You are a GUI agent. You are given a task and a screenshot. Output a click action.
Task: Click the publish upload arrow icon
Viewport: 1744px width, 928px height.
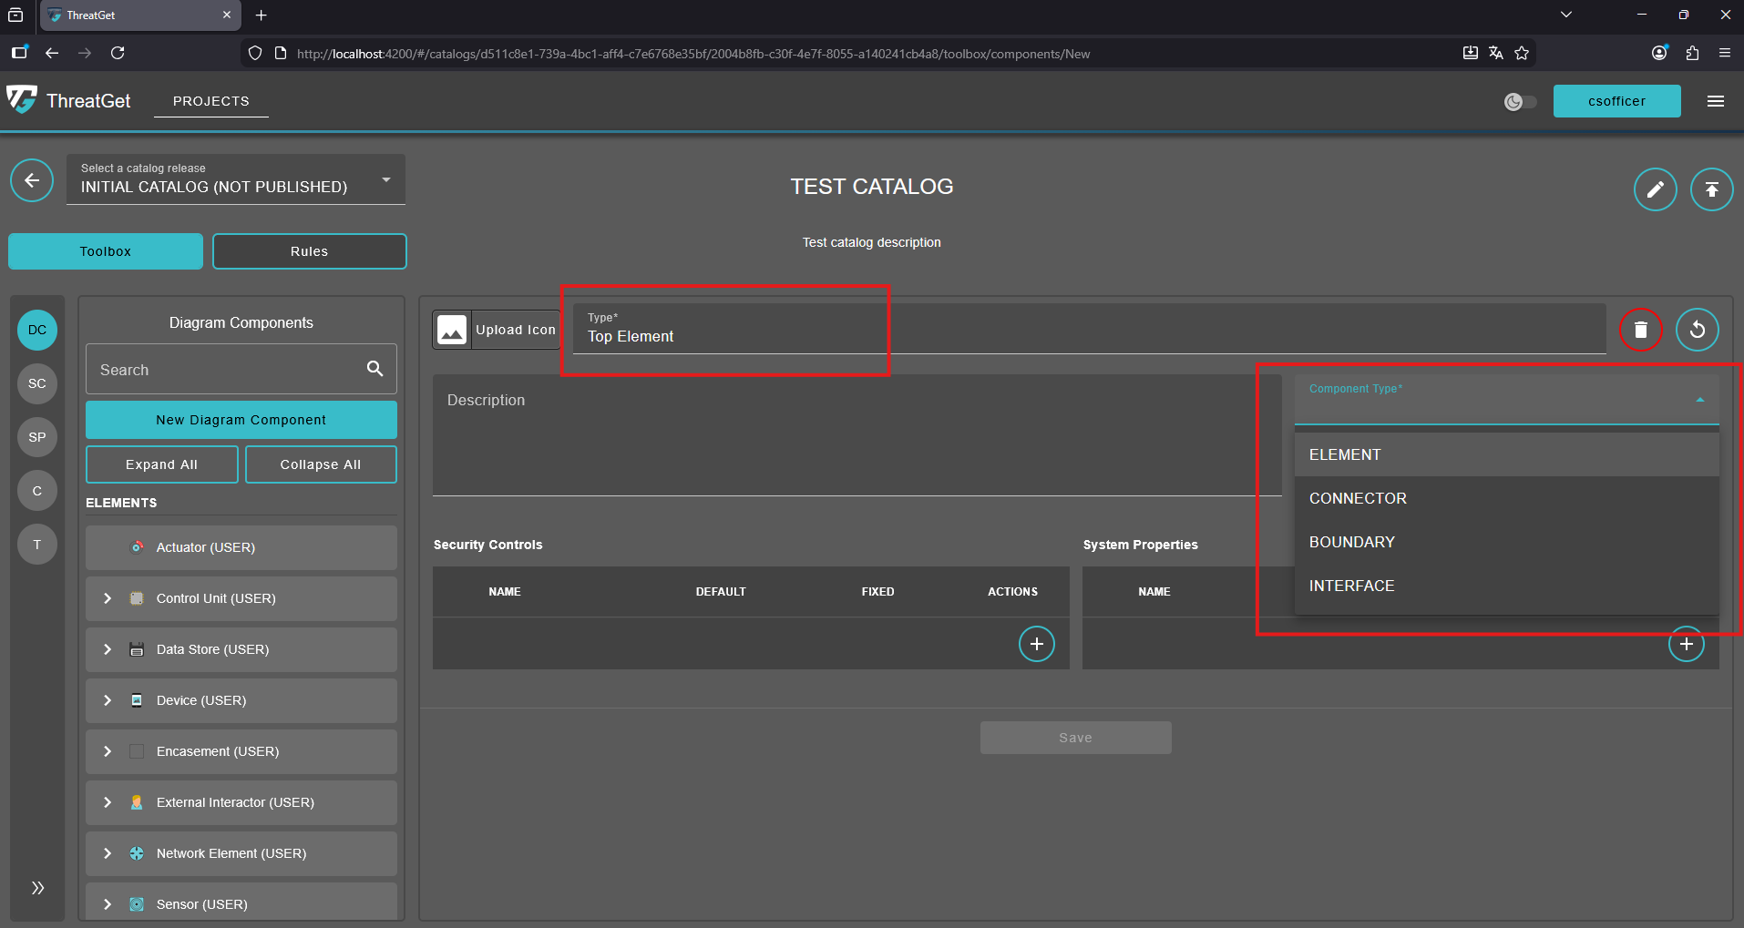1711,189
